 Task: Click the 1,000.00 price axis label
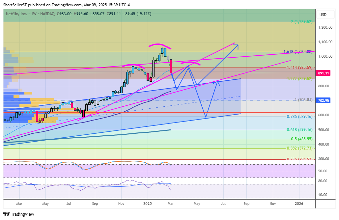(325, 56)
